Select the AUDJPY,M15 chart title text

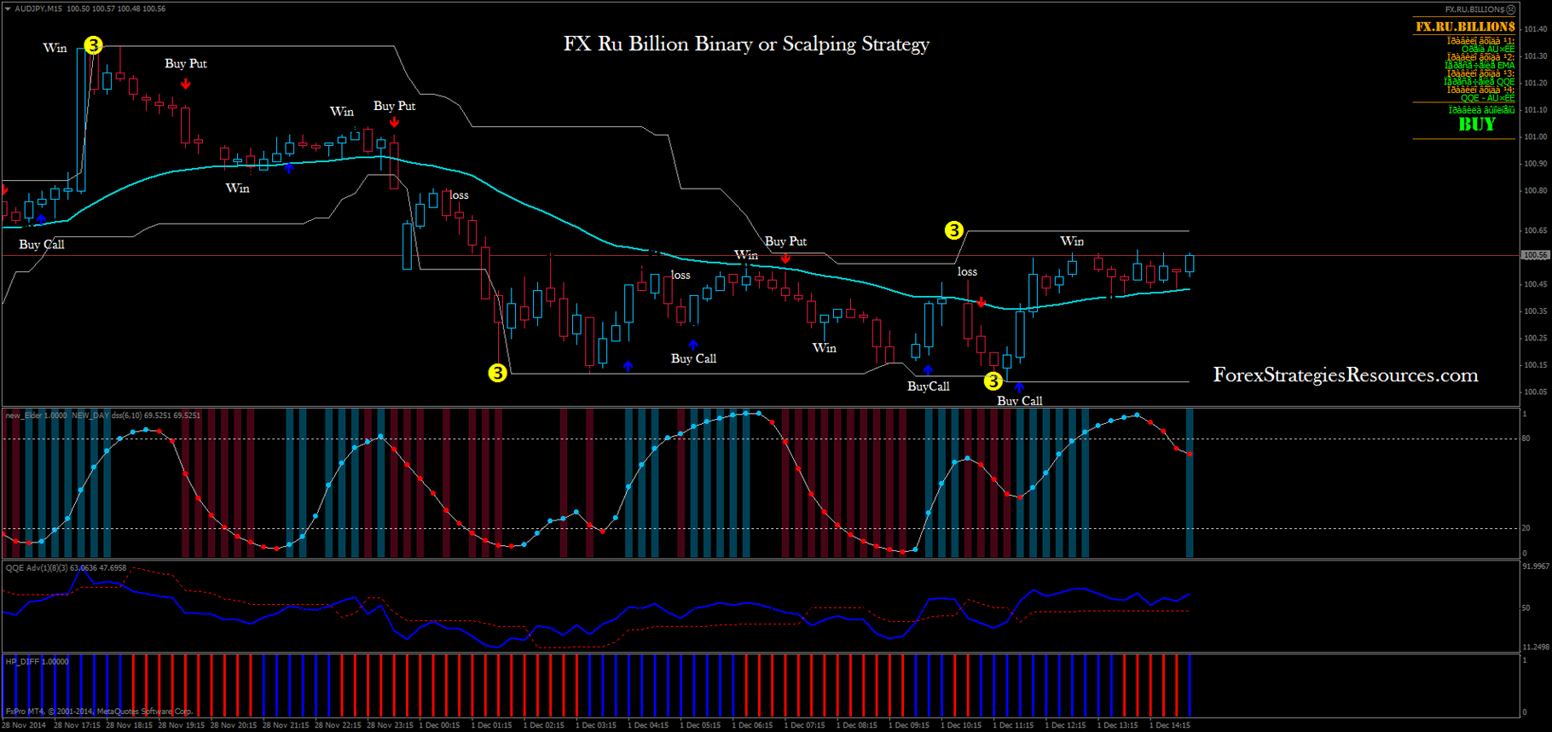(x=38, y=9)
